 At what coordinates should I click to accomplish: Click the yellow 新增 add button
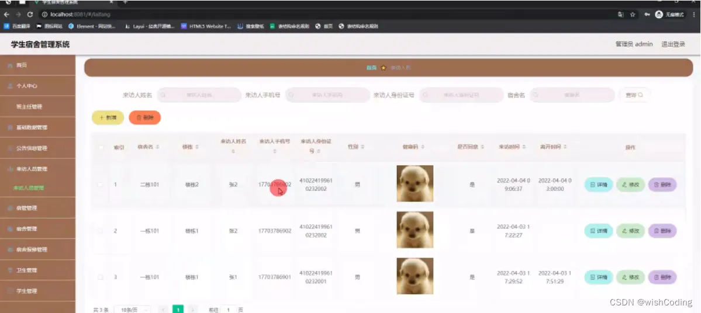click(x=108, y=117)
